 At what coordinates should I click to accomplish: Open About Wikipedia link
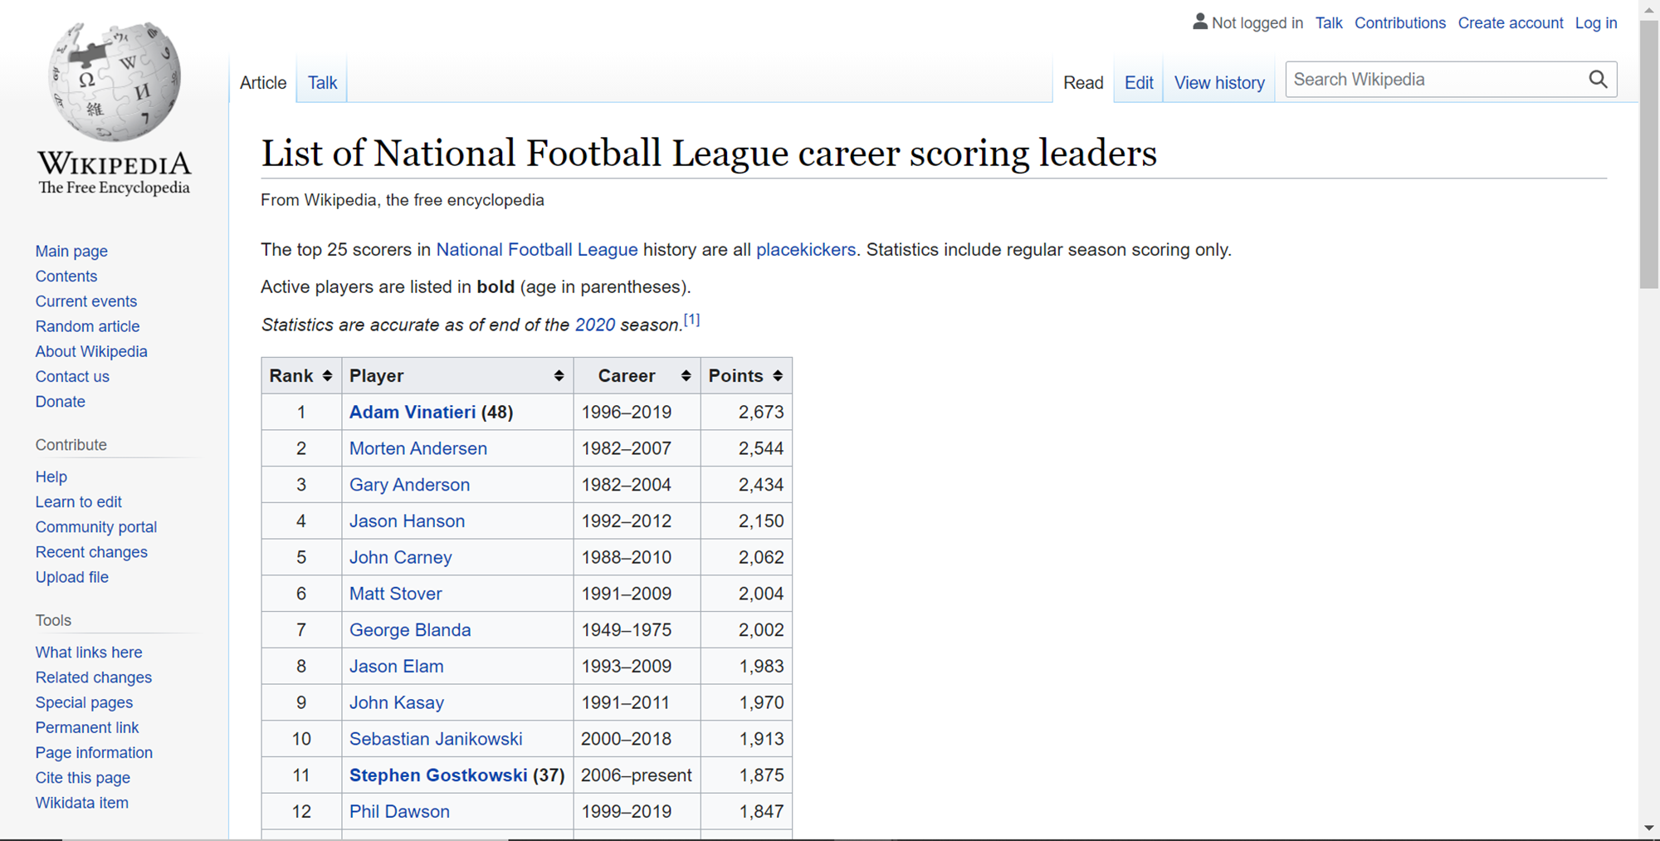tap(91, 351)
